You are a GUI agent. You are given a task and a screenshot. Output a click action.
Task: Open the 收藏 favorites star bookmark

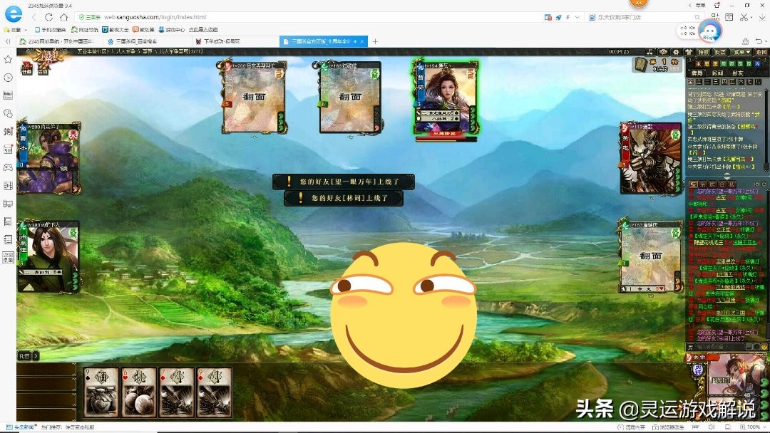(x=14, y=30)
